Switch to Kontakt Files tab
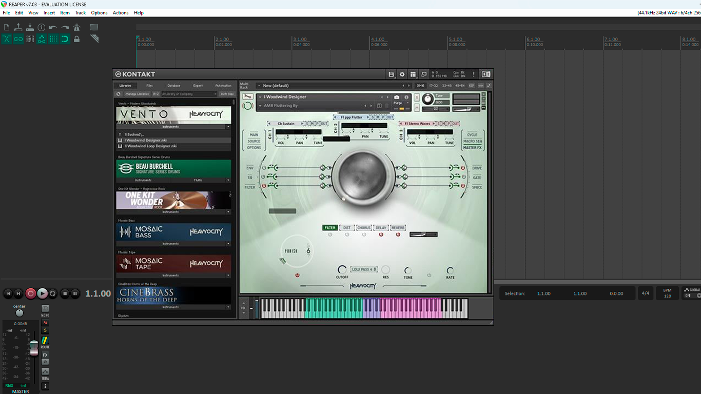 149,86
